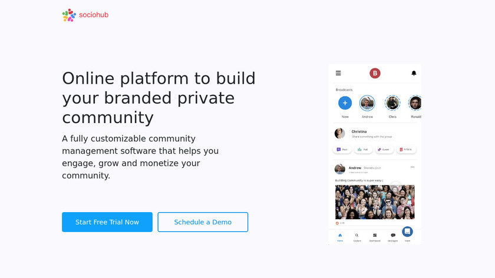Click the red B profile badge
The image size is (495, 278).
coord(375,73)
